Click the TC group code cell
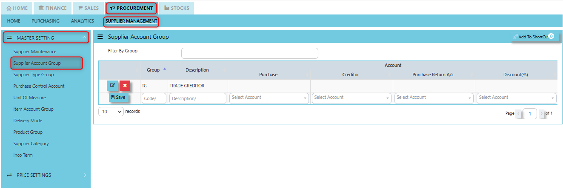This screenshot has height=190, width=563. coord(154,86)
